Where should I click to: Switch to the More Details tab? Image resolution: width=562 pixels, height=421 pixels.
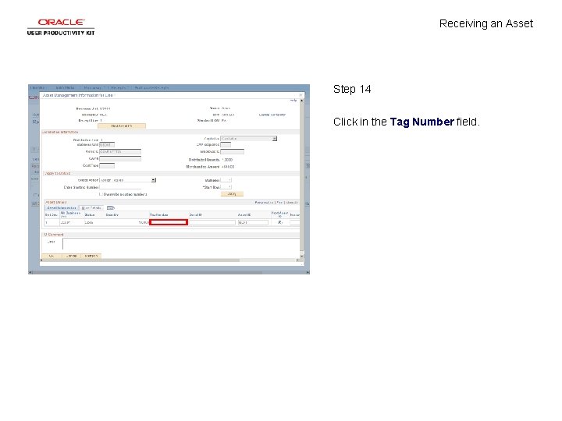[x=91, y=207]
